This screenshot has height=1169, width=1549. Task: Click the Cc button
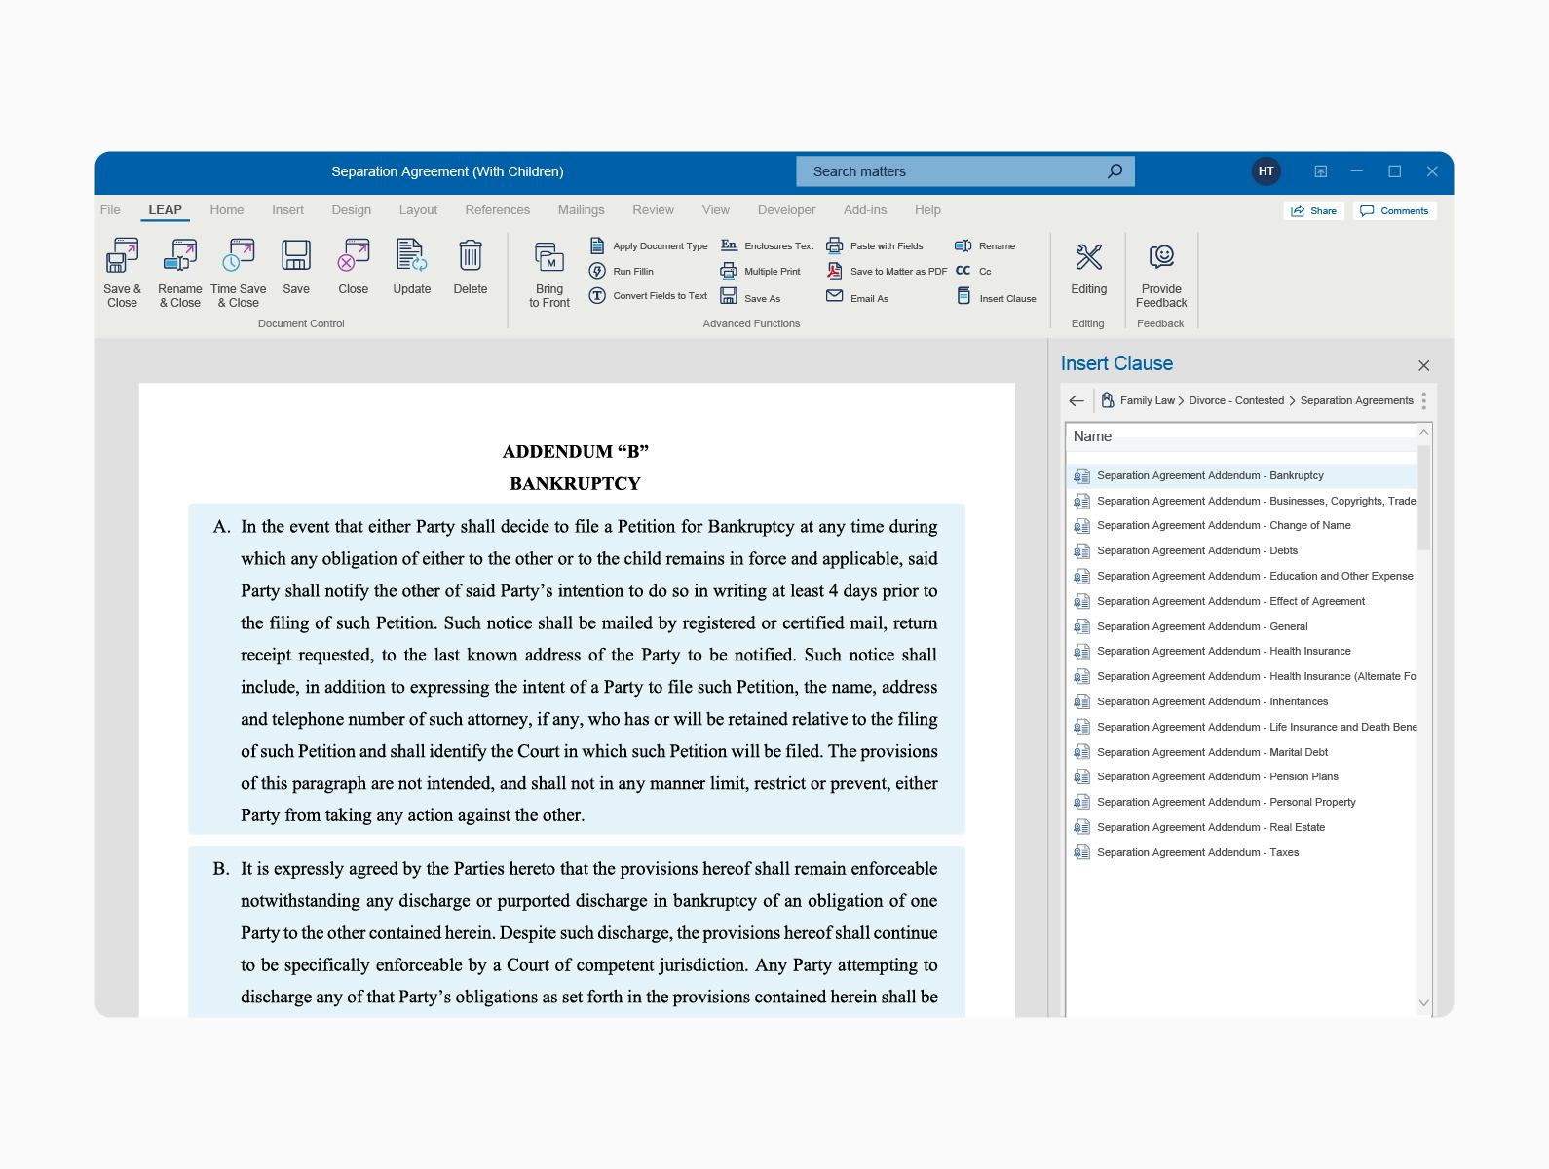pos(973,272)
